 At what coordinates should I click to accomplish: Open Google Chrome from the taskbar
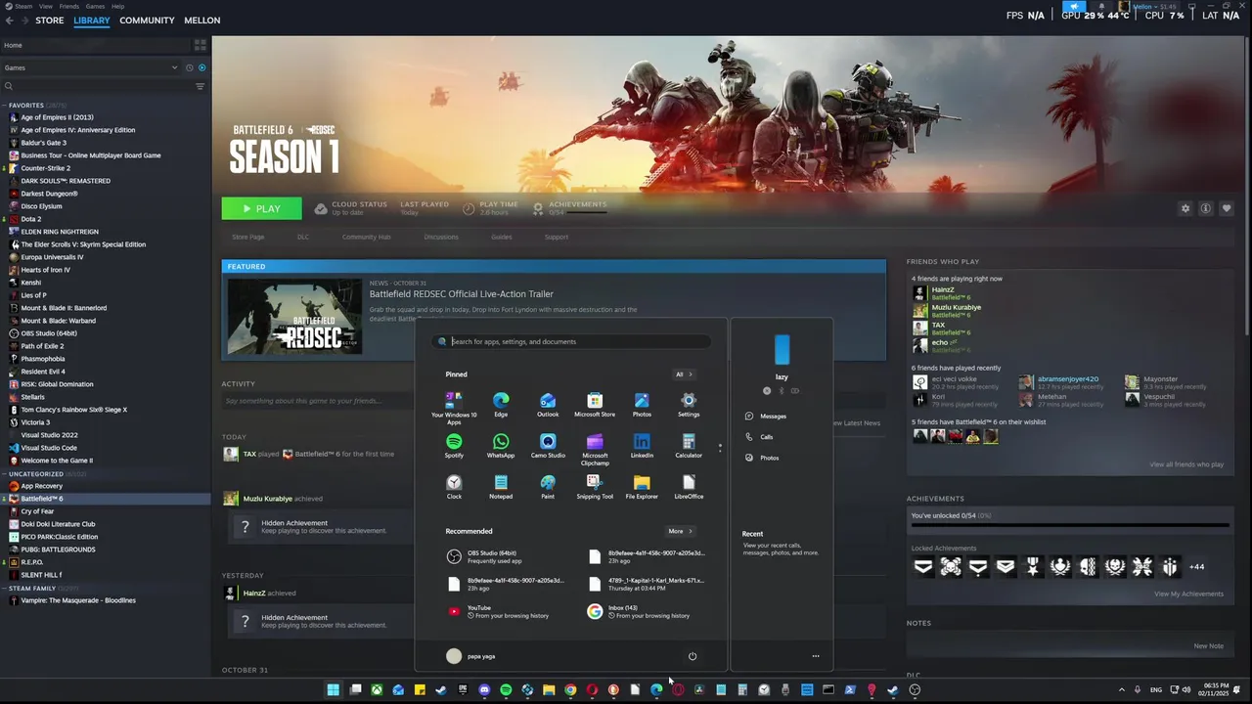(570, 689)
